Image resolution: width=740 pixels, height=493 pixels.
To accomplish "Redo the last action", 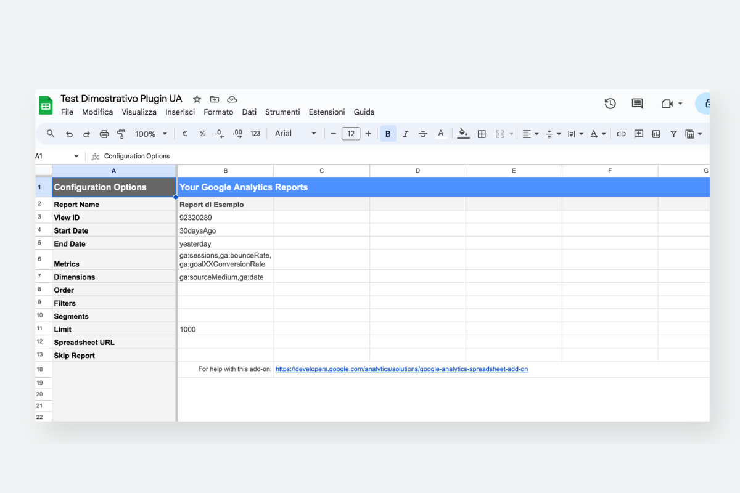I will (x=86, y=134).
